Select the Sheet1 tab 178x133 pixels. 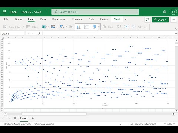click(24, 119)
